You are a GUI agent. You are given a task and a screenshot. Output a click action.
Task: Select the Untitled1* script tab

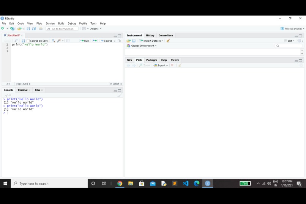click(14, 36)
